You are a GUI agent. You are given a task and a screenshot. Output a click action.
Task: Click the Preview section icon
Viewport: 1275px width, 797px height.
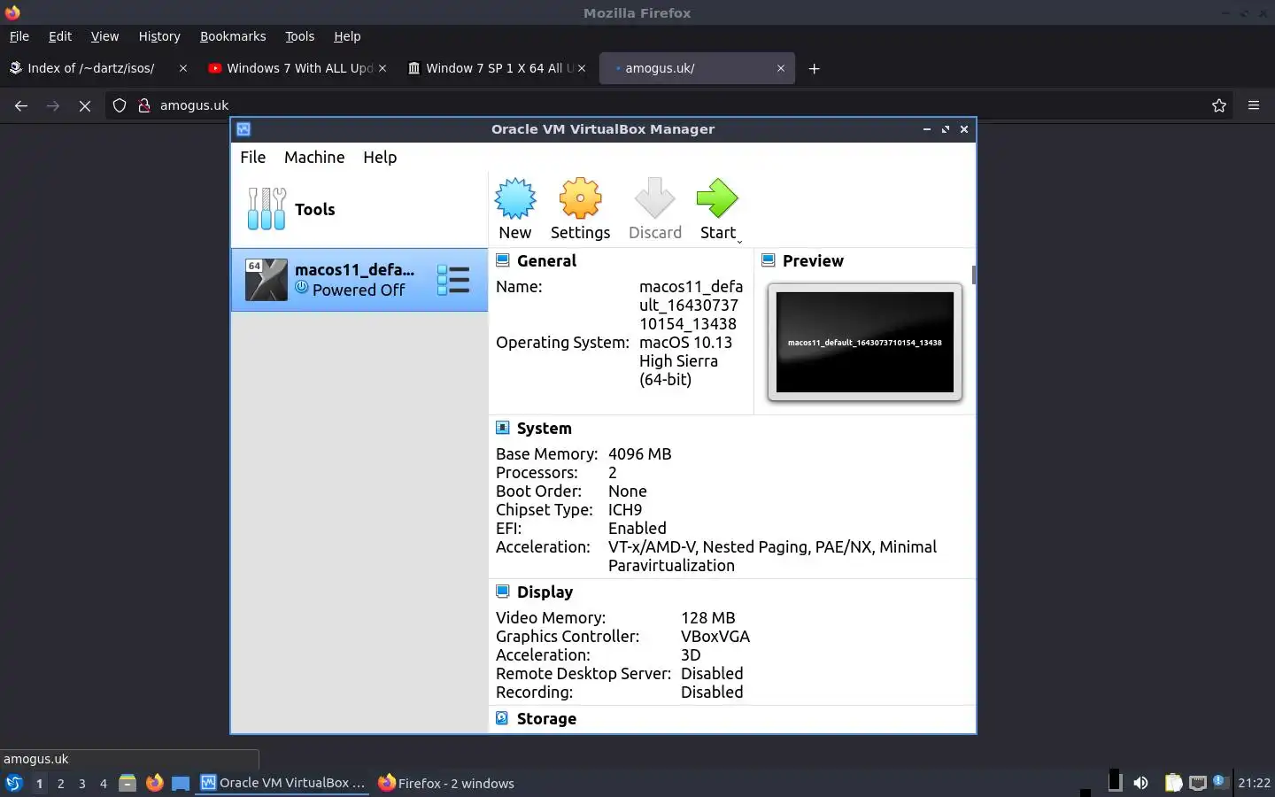click(769, 260)
